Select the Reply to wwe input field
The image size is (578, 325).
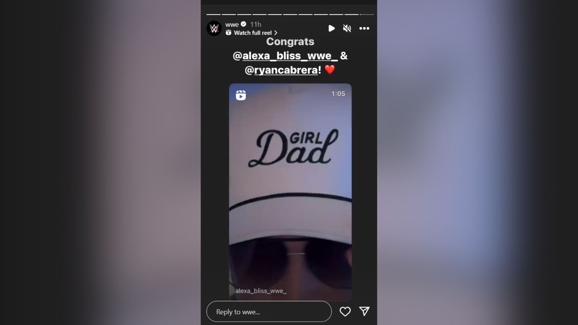269,311
